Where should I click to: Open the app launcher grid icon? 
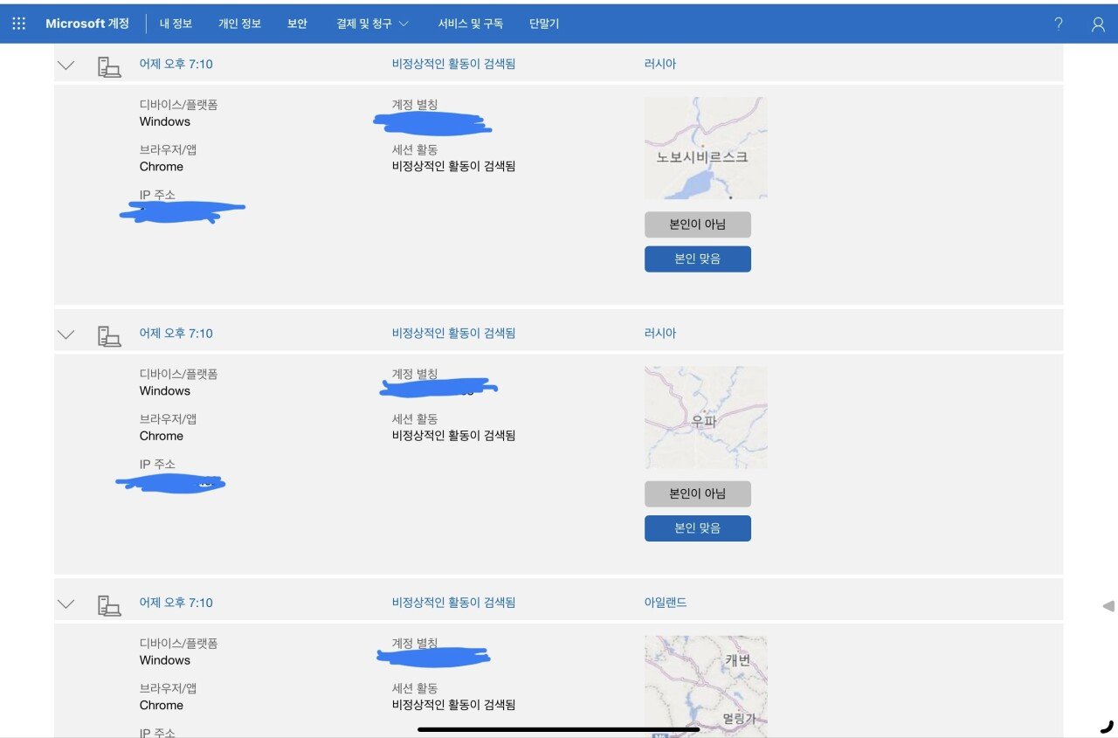pos(19,24)
